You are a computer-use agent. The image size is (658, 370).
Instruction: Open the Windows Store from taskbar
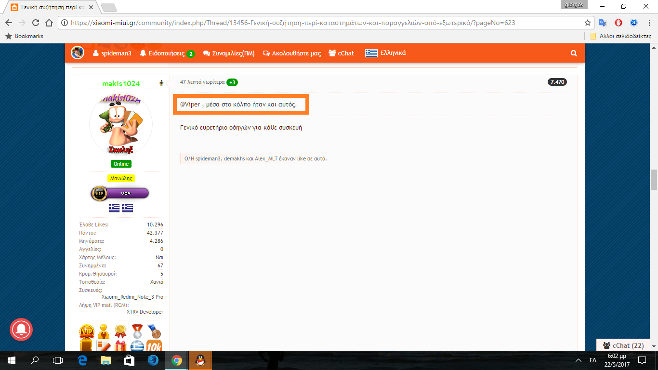[x=129, y=360]
